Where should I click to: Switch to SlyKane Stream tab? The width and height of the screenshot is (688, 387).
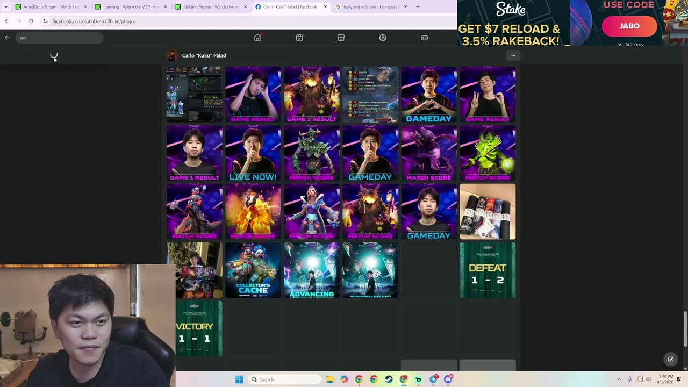pos(211,7)
